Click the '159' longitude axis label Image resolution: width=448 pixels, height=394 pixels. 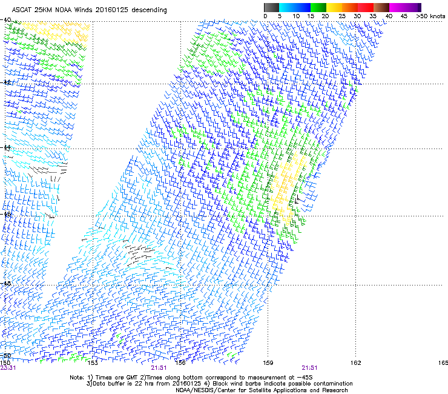click(268, 363)
